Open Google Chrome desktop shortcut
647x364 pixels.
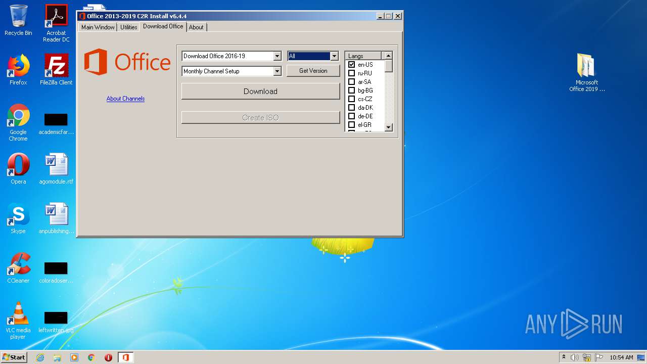pos(18,122)
